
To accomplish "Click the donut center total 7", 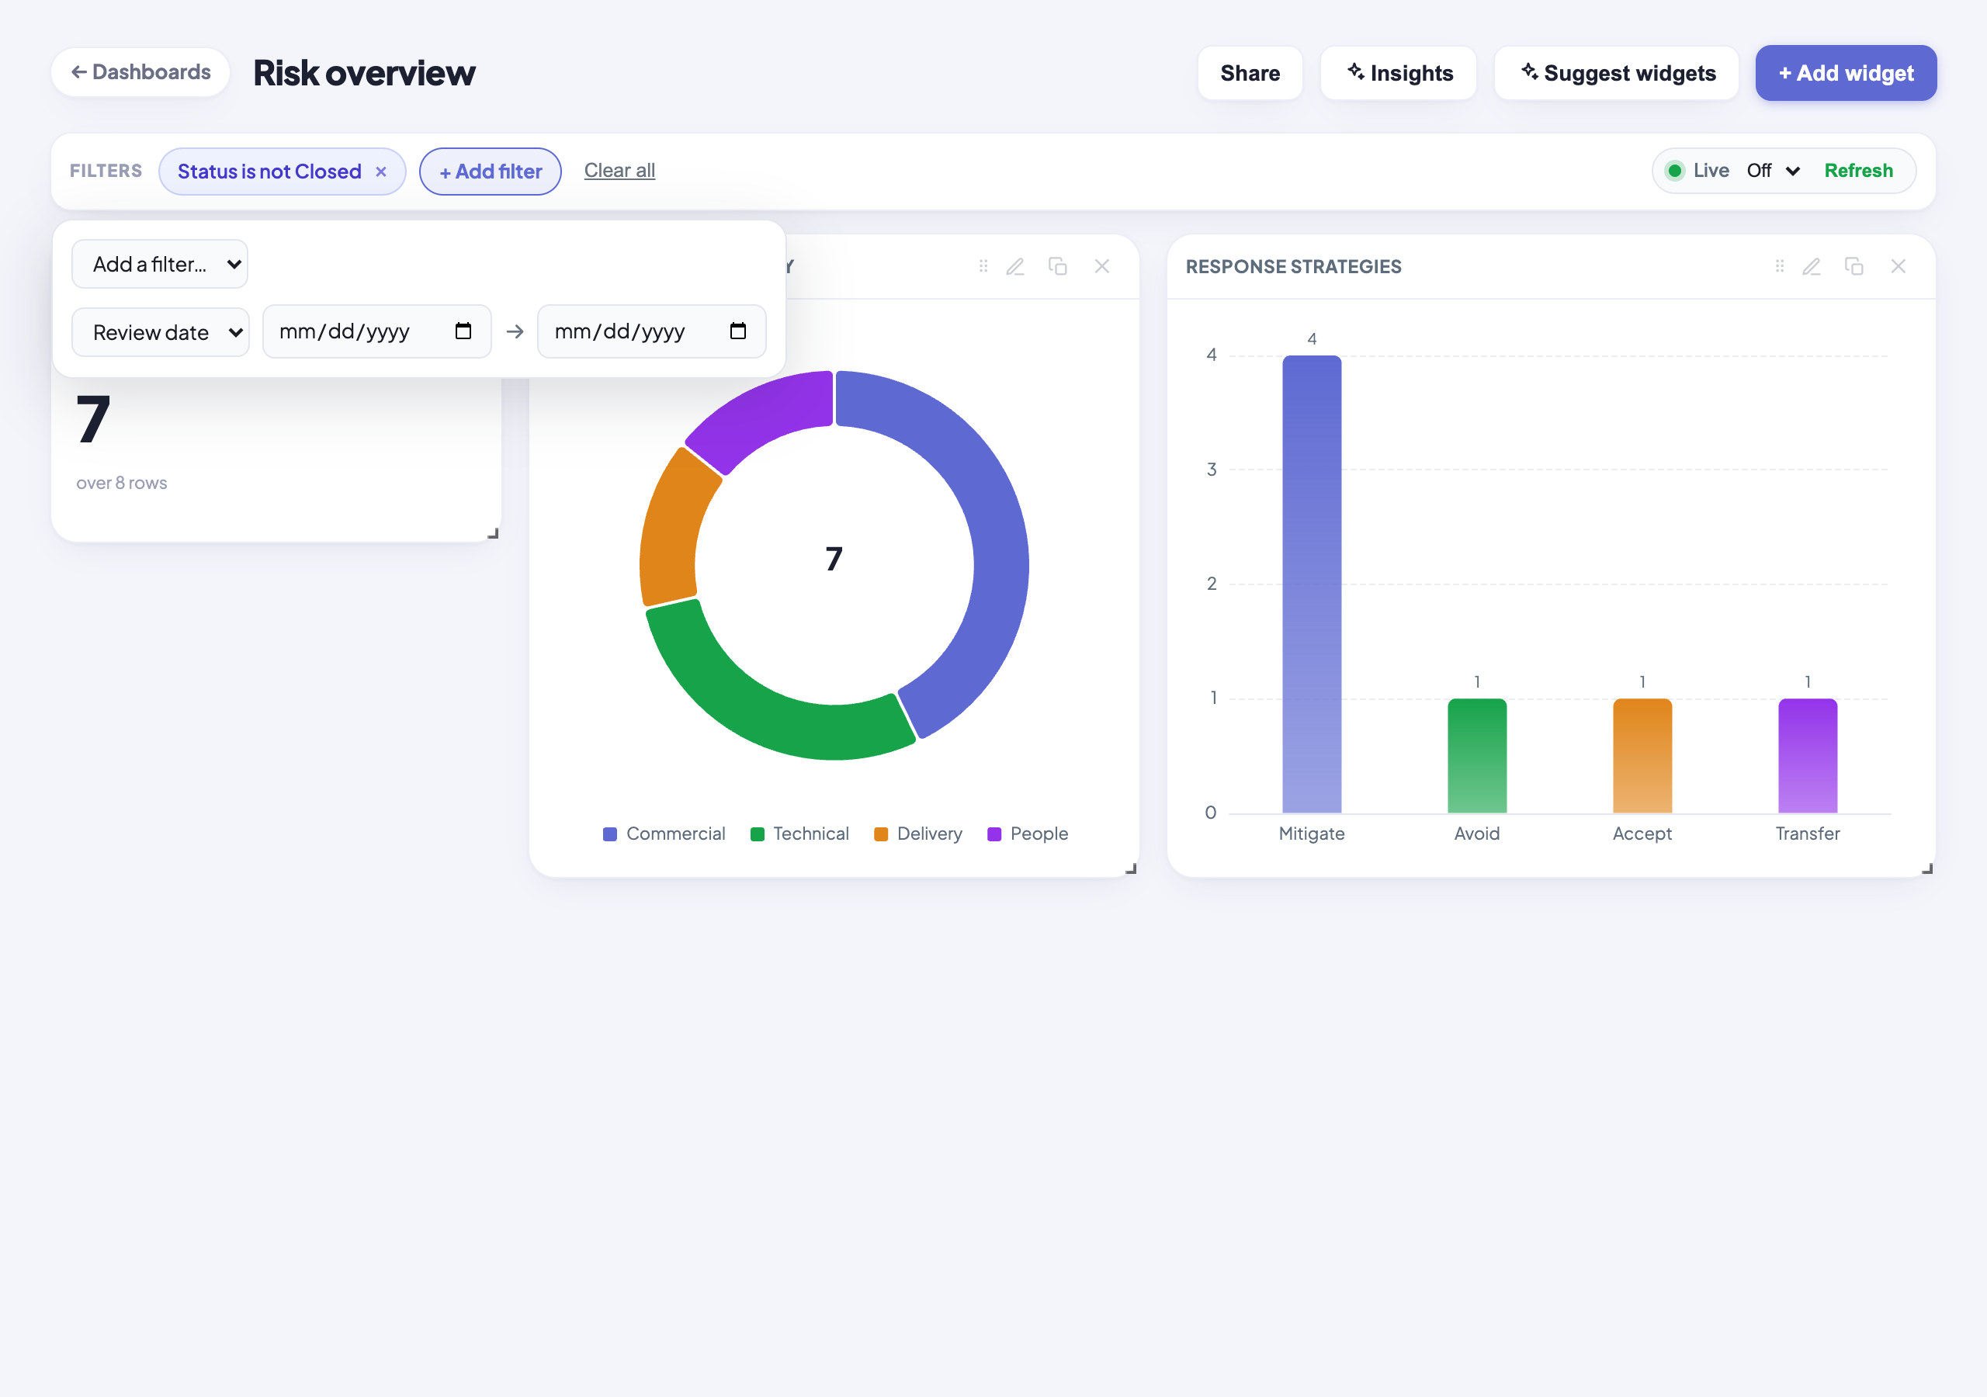I will 834,559.
